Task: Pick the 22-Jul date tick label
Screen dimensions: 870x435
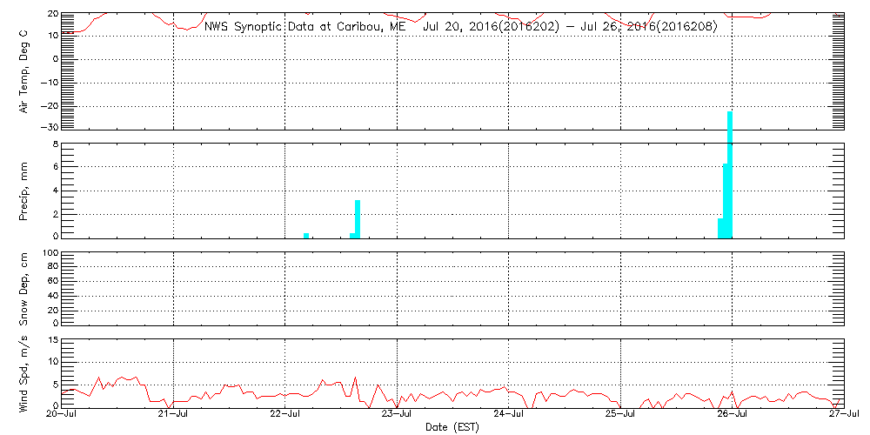Action: pyautogui.click(x=285, y=415)
